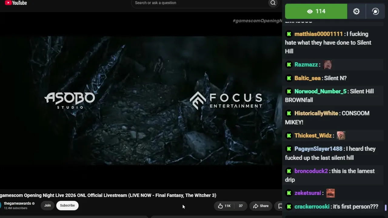
Task: Open crackerrooski username in chat
Action: coord(312,206)
